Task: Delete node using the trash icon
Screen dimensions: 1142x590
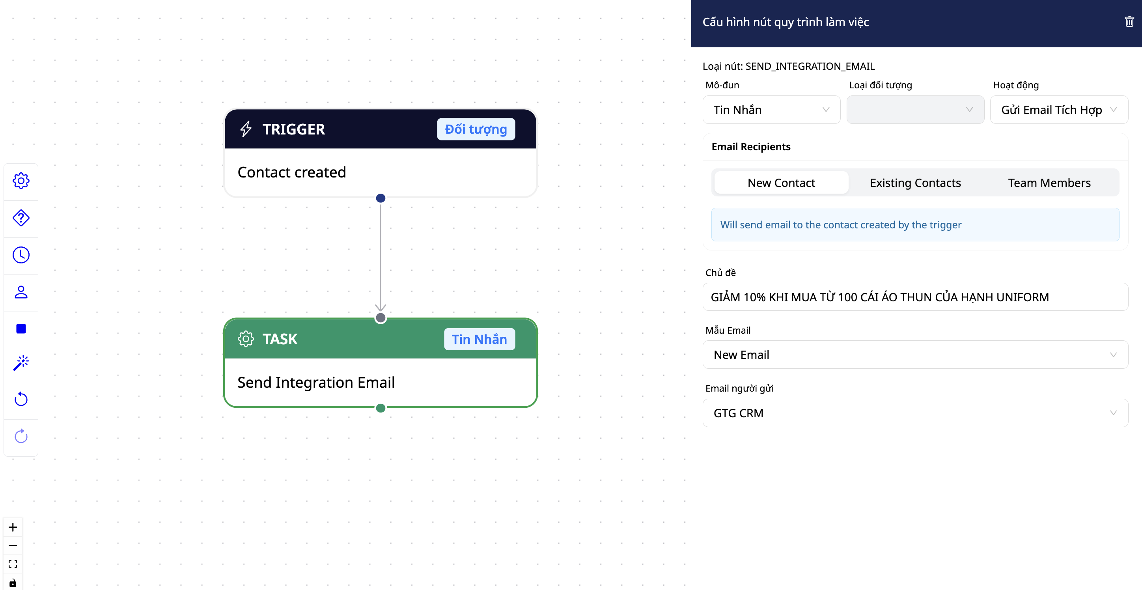Action: coord(1129,22)
